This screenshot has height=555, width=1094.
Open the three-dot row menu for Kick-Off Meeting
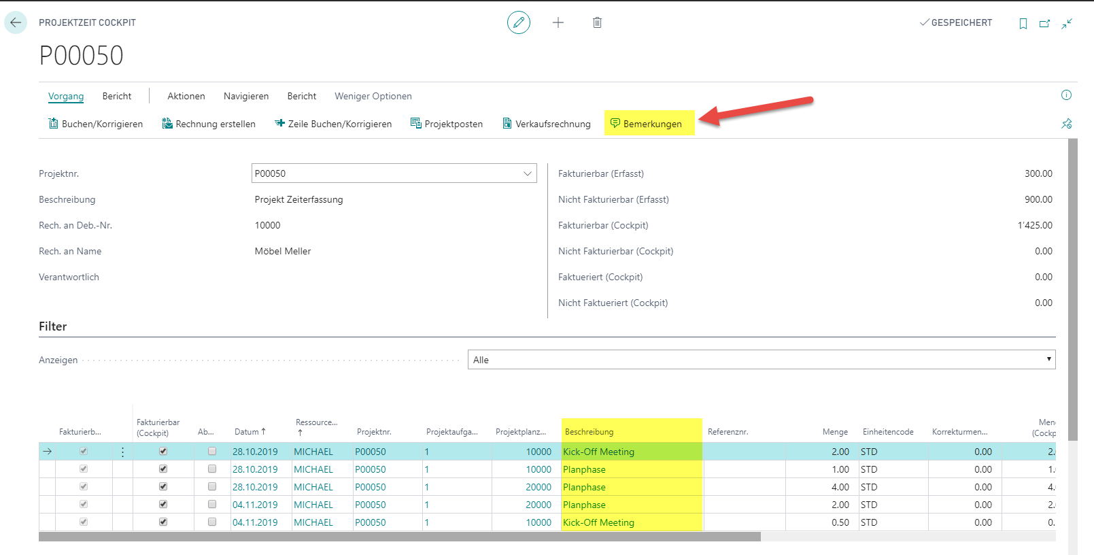coord(122,452)
